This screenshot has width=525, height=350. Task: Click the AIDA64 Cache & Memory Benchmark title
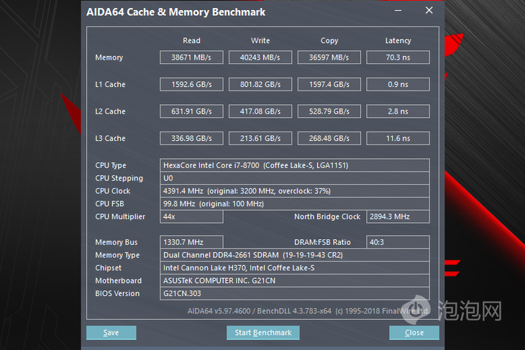point(175,12)
